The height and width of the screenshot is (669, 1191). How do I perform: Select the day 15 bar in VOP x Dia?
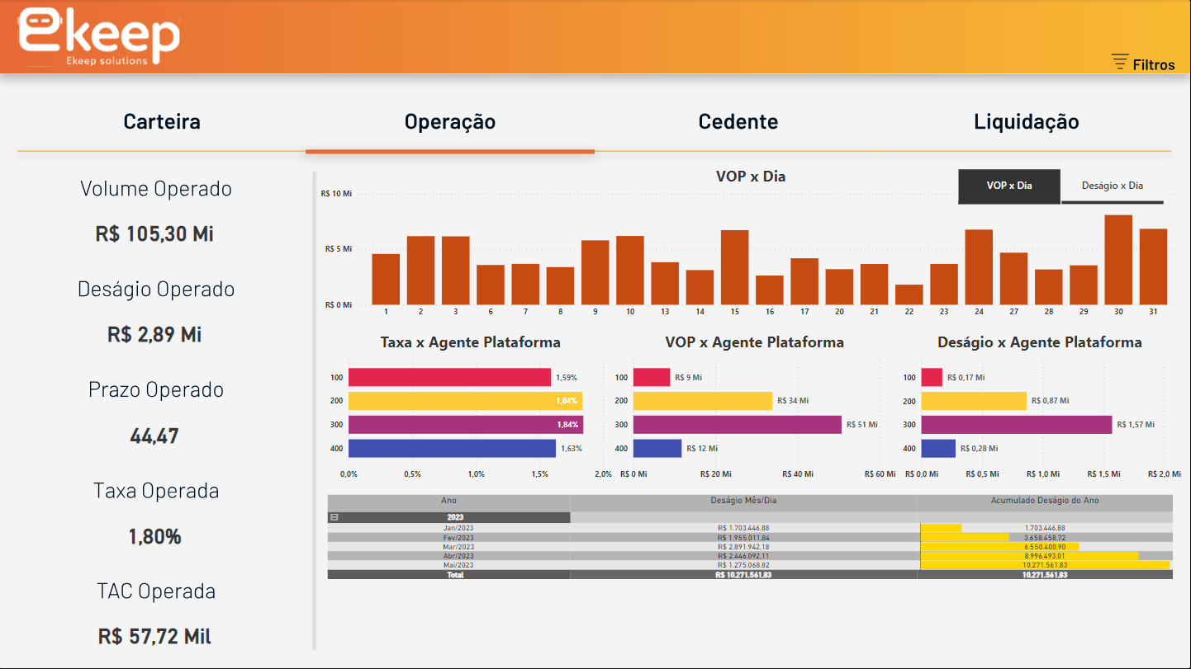(735, 267)
